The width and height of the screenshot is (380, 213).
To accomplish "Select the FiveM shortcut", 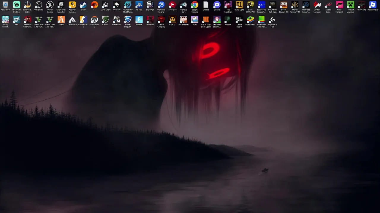I will [x=61, y=21].
